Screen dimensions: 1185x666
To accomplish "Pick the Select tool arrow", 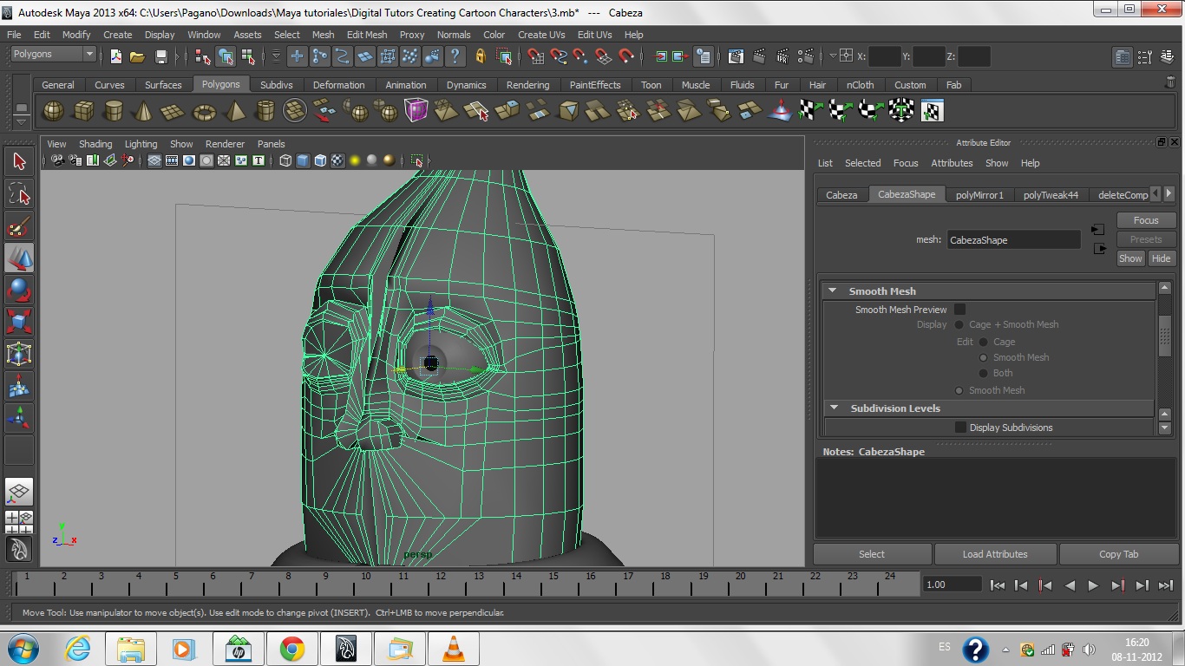I will click(19, 161).
